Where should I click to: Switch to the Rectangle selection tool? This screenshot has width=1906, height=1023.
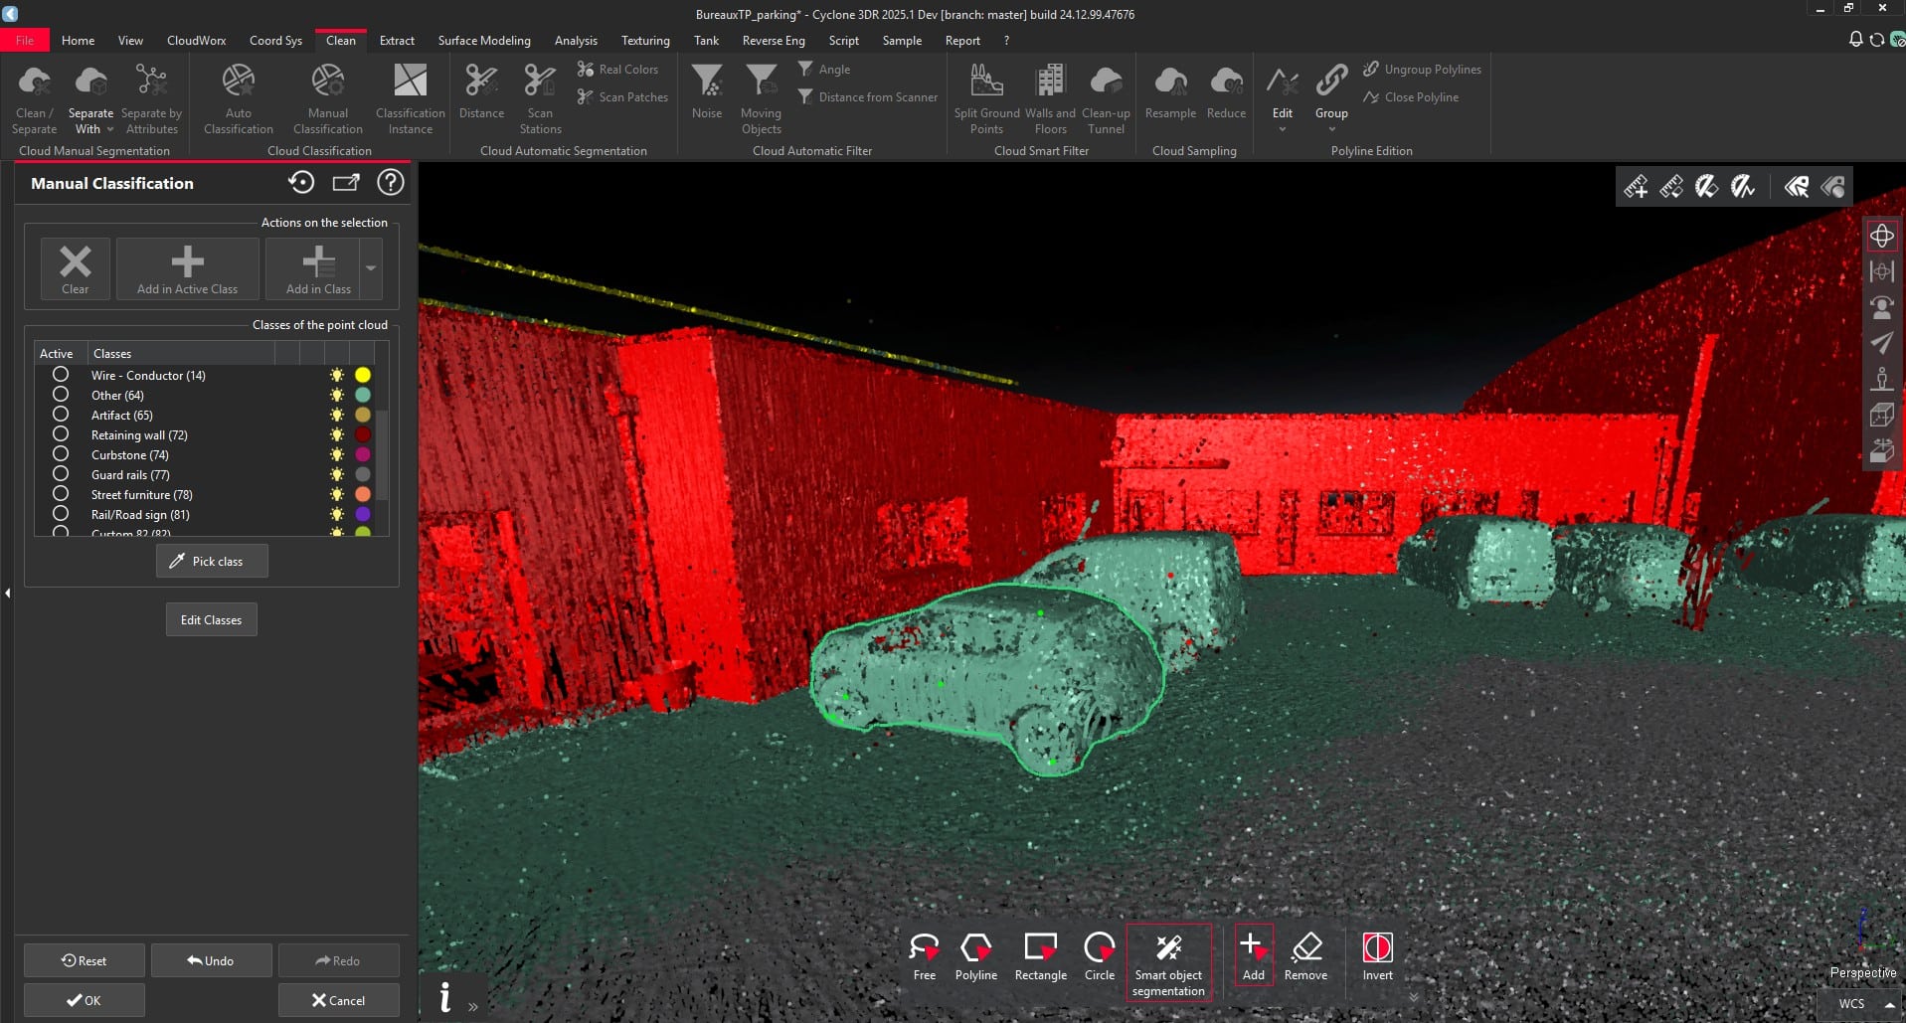[x=1040, y=955]
